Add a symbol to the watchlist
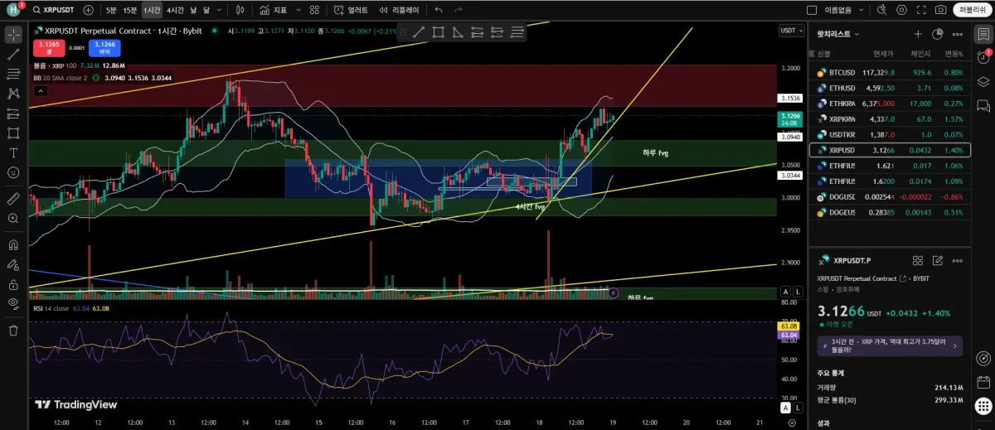Screen dimensions: 995x430 (918, 34)
